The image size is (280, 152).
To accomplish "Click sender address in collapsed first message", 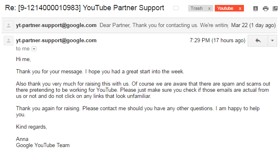I will [x=56, y=25].
